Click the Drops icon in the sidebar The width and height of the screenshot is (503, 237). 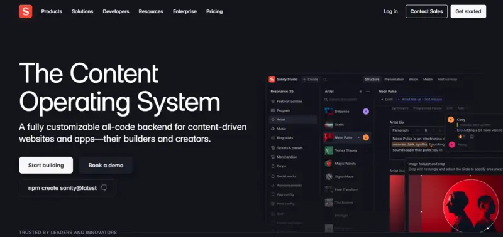coord(273,166)
